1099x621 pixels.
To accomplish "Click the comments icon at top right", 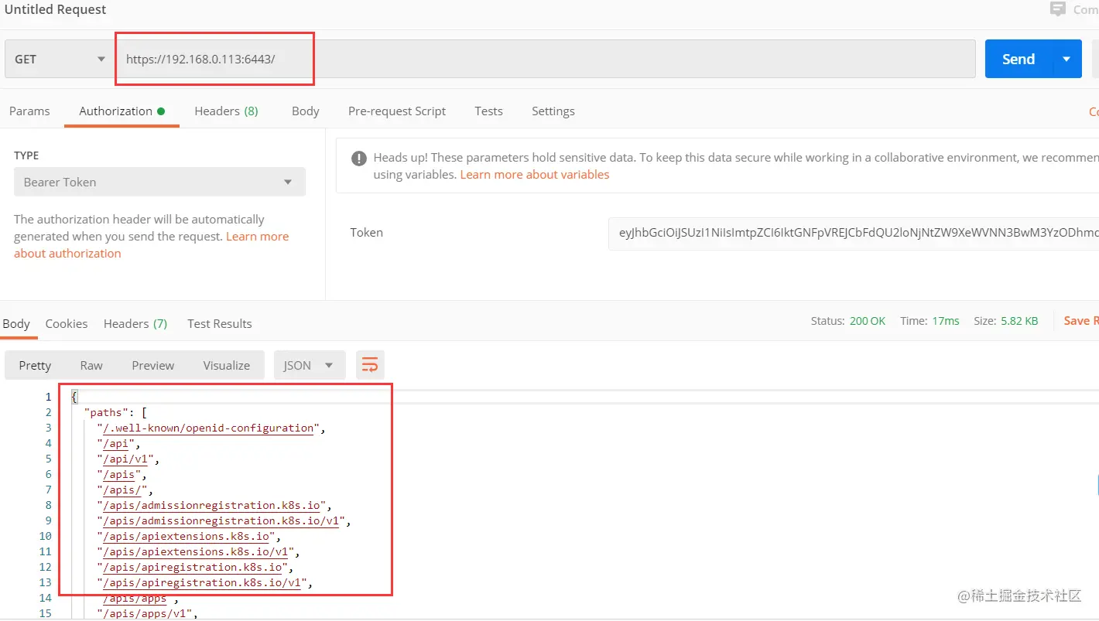I will pos(1057,9).
